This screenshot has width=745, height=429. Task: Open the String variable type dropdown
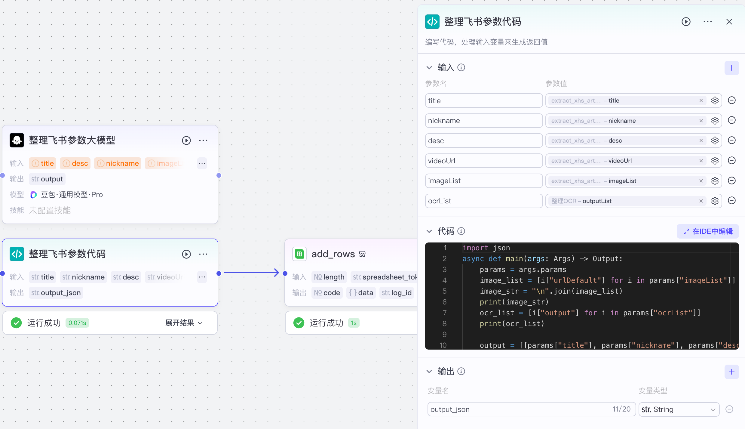[x=679, y=409]
